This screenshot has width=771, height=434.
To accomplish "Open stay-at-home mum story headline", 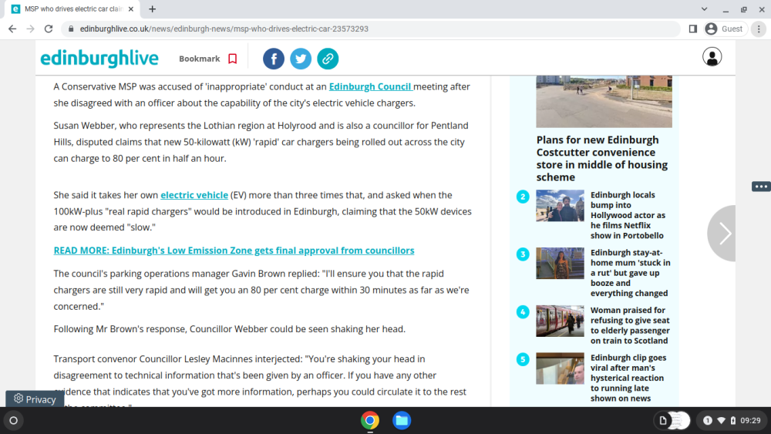I will (x=631, y=273).
